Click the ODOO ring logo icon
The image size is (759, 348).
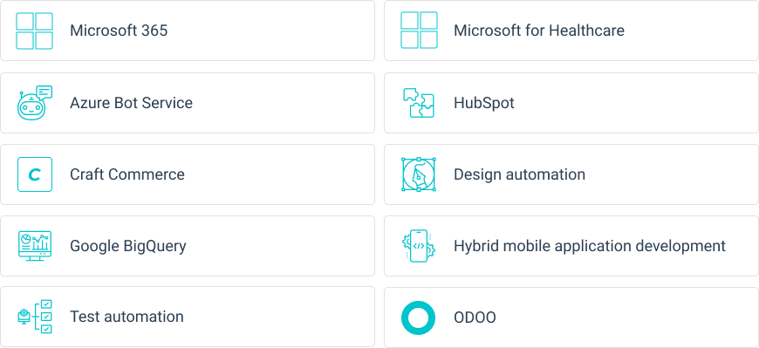(x=418, y=317)
